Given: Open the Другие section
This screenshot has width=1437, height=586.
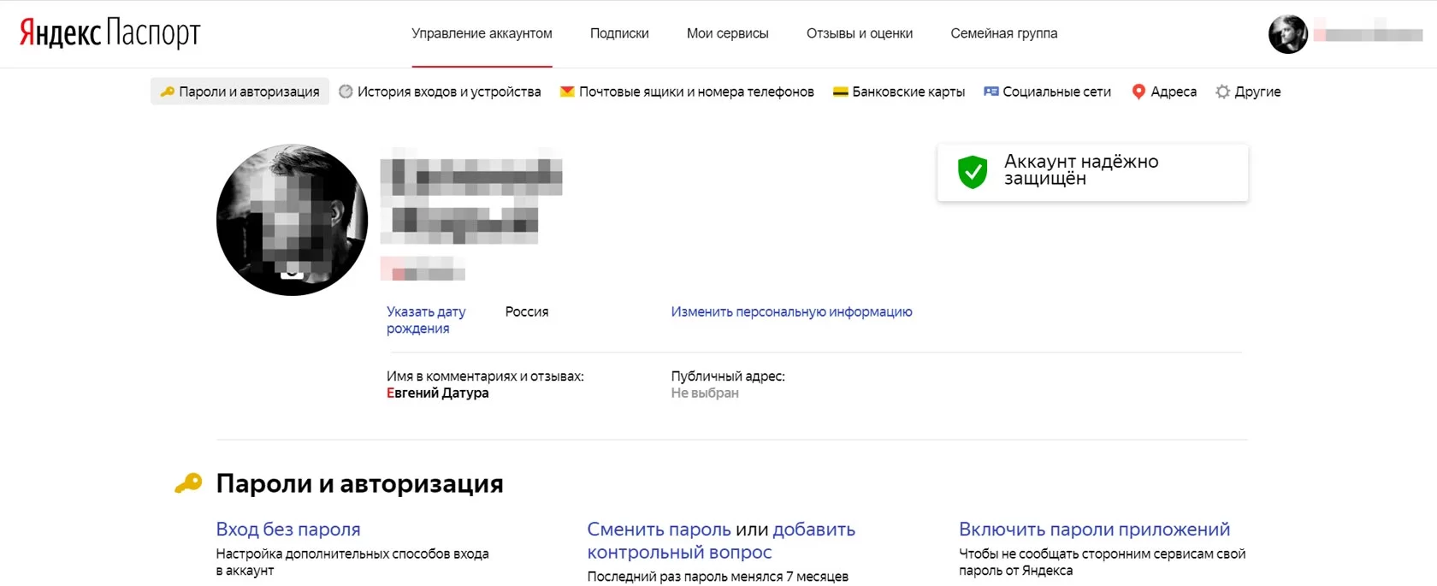Looking at the screenshot, I should [1257, 92].
